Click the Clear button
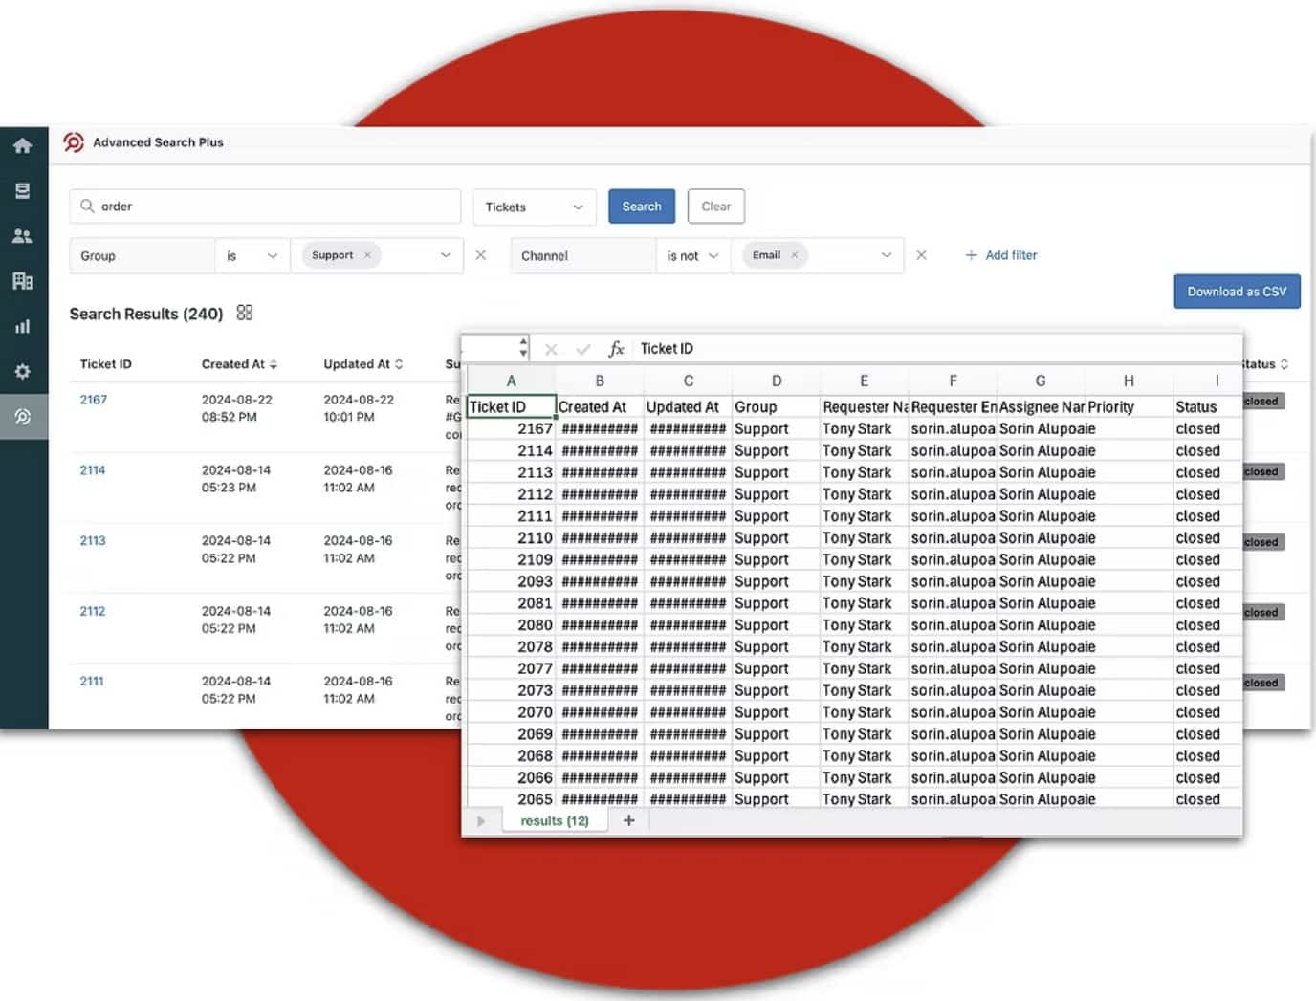The image size is (1316, 1001). tap(715, 207)
